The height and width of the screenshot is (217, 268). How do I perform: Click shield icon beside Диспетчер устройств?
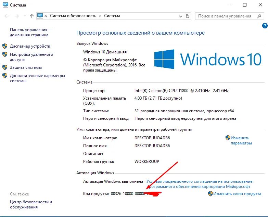point(5,46)
